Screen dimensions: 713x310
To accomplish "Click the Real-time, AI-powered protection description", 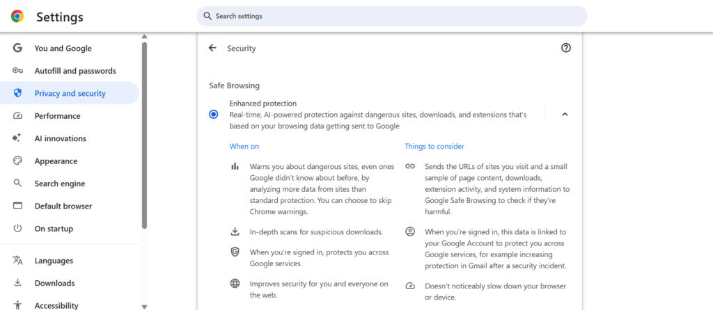I will click(378, 120).
